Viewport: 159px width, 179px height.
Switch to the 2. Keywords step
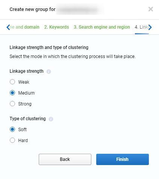pyautogui.click(x=56, y=27)
